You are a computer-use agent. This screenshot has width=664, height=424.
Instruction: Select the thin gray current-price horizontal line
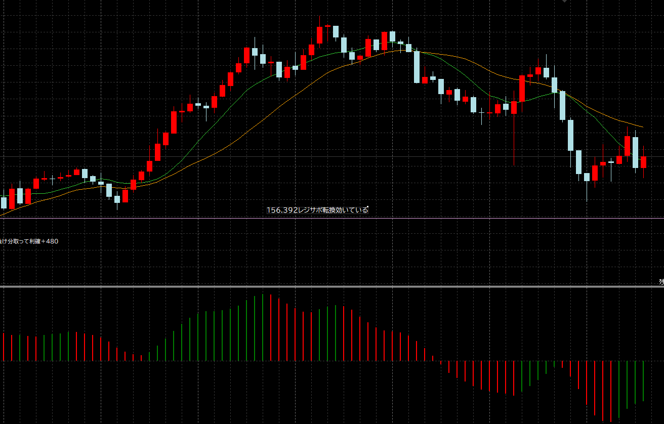pos(304,156)
